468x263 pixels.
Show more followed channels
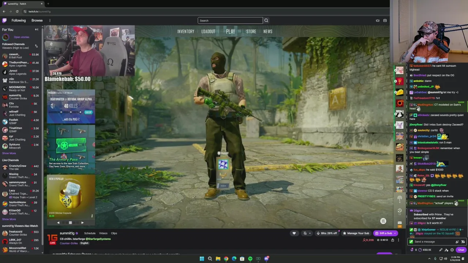(9, 153)
